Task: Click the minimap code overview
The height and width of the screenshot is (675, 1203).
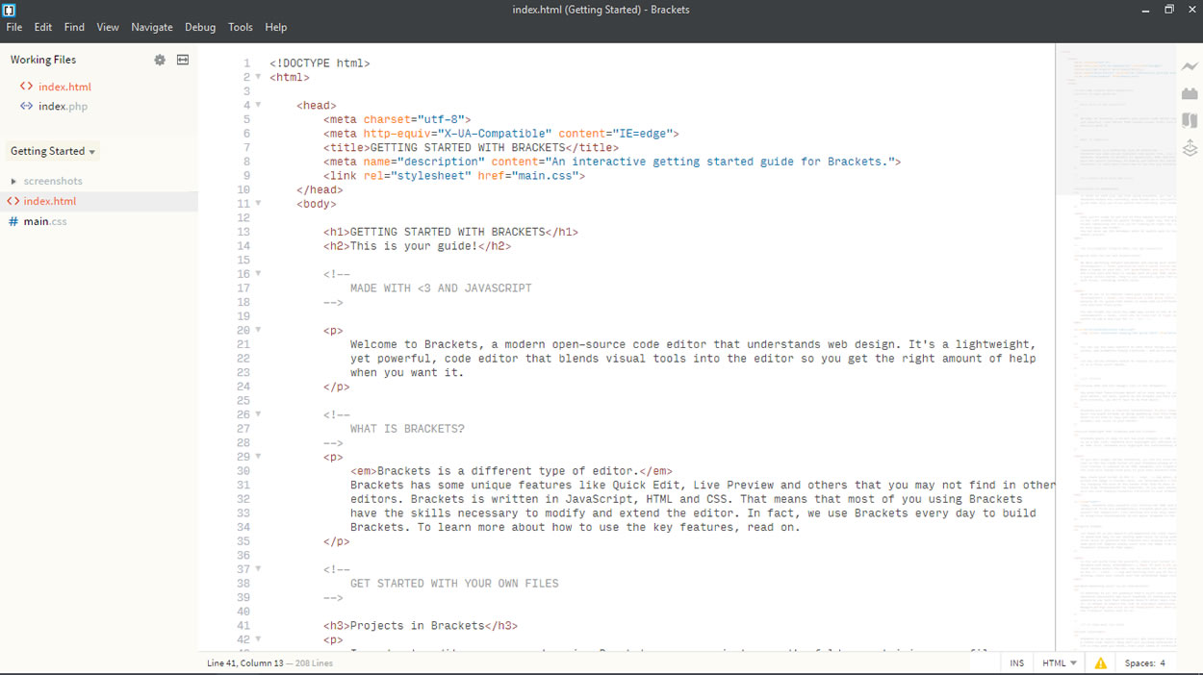Action: click(x=1117, y=346)
